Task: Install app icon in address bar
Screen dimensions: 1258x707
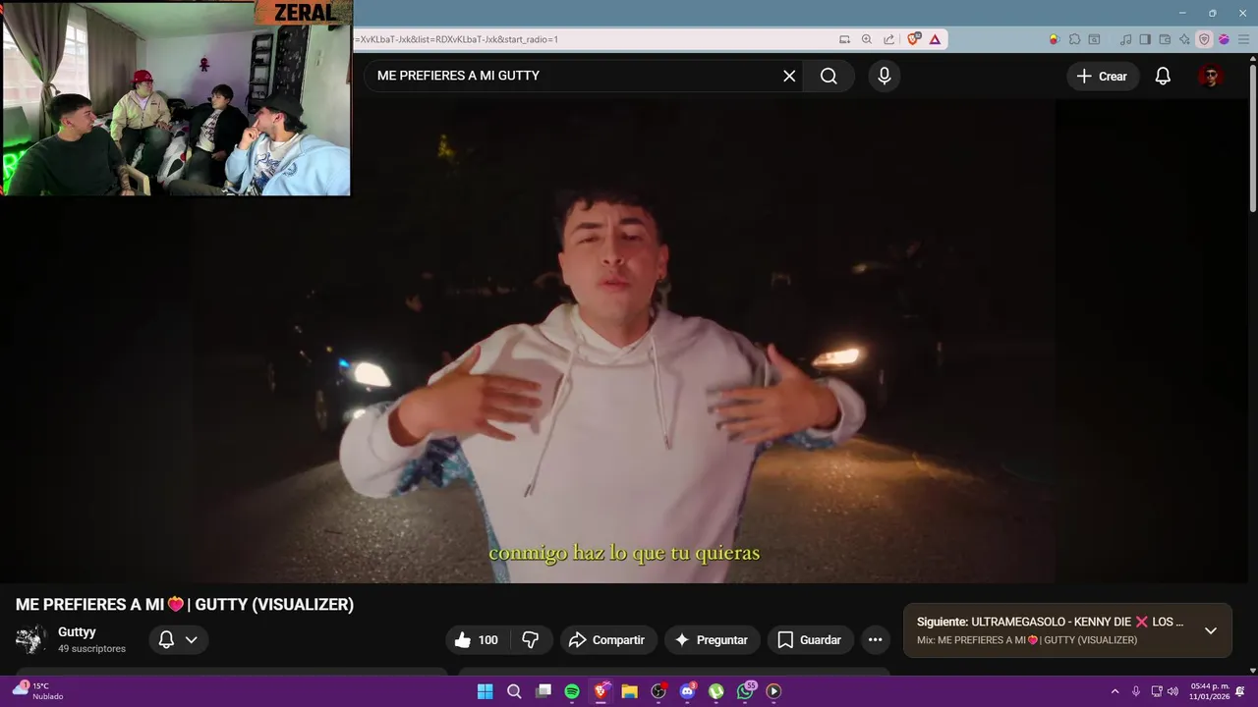Action: [844, 39]
